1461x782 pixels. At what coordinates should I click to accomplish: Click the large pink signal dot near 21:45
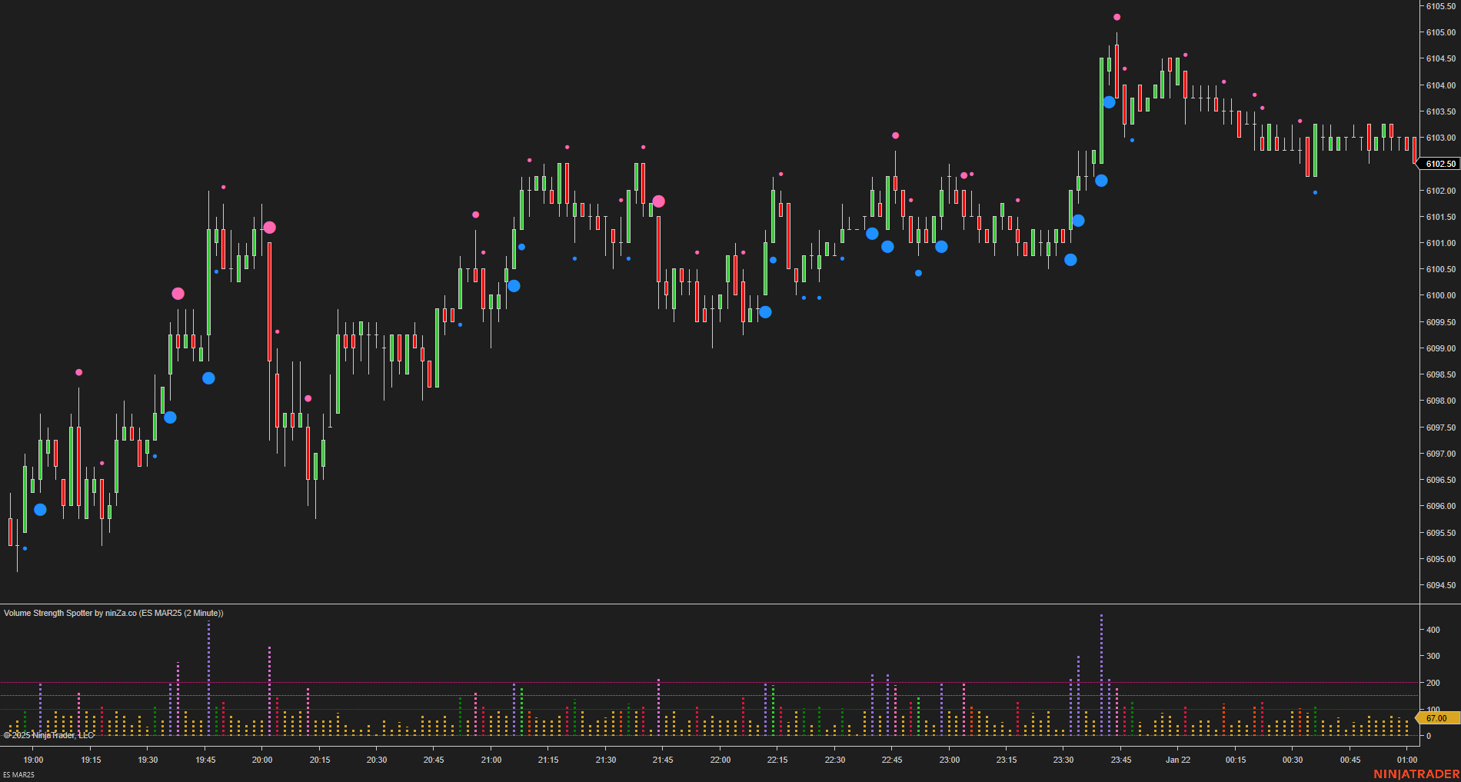click(x=659, y=201)
